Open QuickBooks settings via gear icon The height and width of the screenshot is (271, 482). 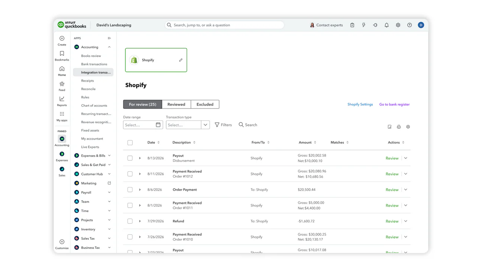pos(398,25)
